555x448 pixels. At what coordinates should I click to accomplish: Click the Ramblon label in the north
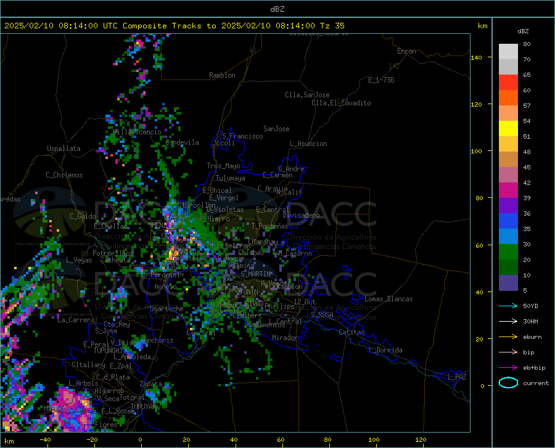pyautogui.click(x=222, y=75)
